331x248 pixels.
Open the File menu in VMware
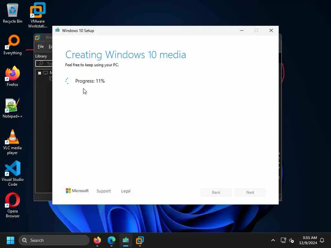coord(41,46)
